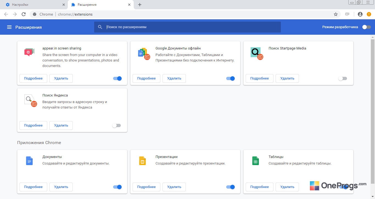Click the orange Chrome update alert icon

tap(369, 14)
